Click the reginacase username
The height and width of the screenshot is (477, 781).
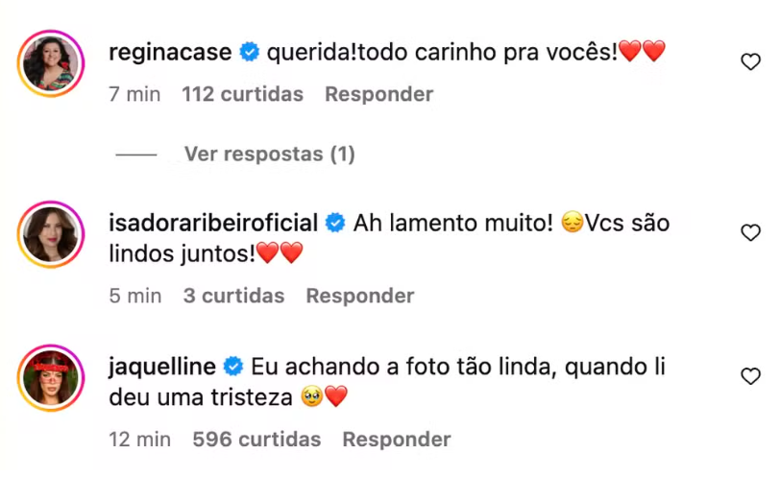click(x=171, y=53)
